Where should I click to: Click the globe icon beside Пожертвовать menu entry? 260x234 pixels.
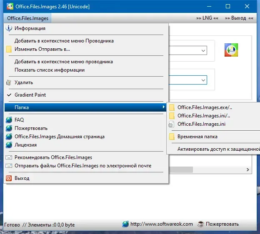(x=9, y=128)
